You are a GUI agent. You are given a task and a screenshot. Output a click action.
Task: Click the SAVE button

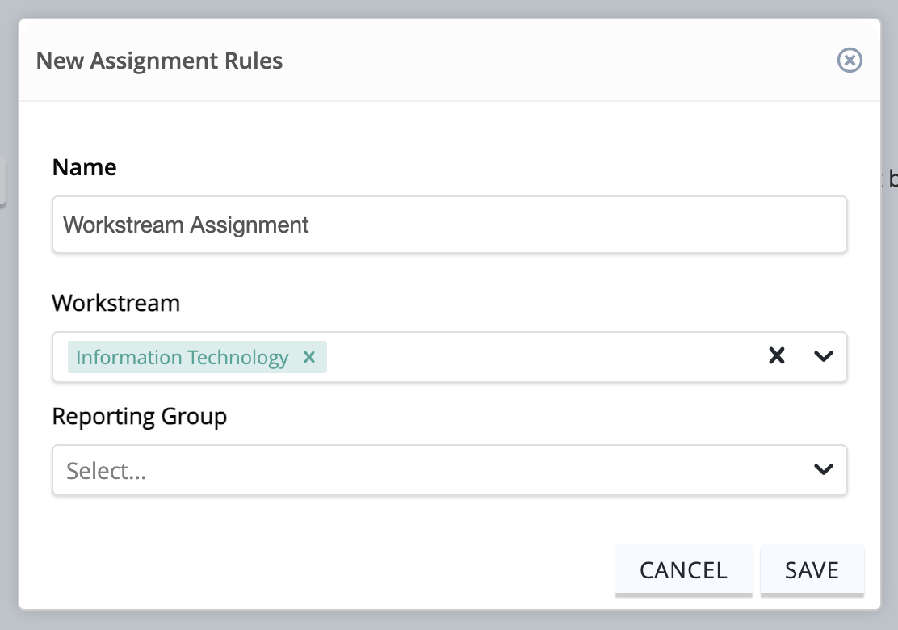tap(812, 570)
